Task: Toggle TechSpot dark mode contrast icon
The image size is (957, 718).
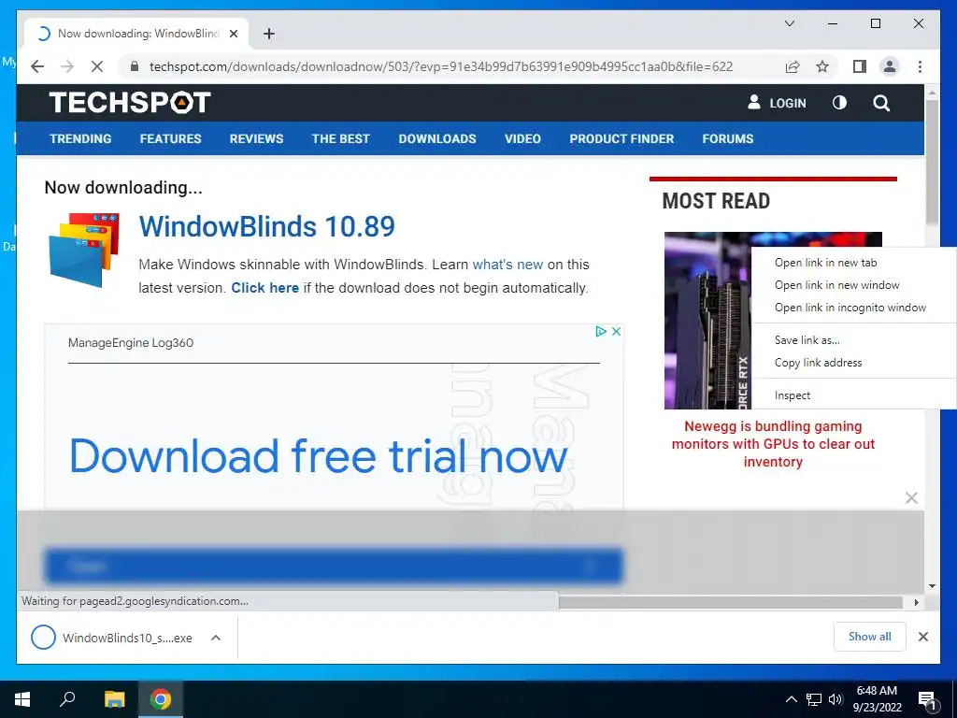Action: point(840,103)
